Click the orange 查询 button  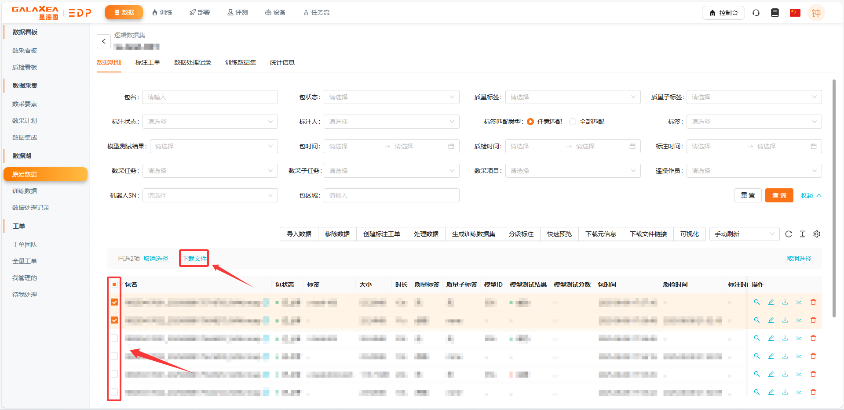coord(779,195)
